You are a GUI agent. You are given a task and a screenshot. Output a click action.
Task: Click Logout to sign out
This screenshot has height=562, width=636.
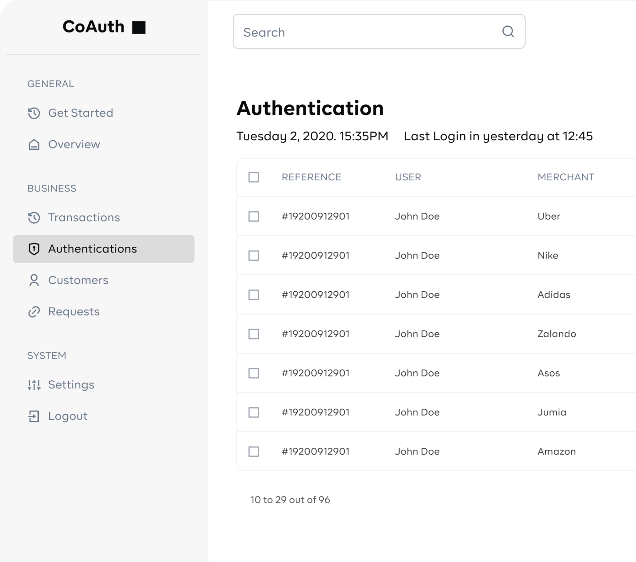68,416
